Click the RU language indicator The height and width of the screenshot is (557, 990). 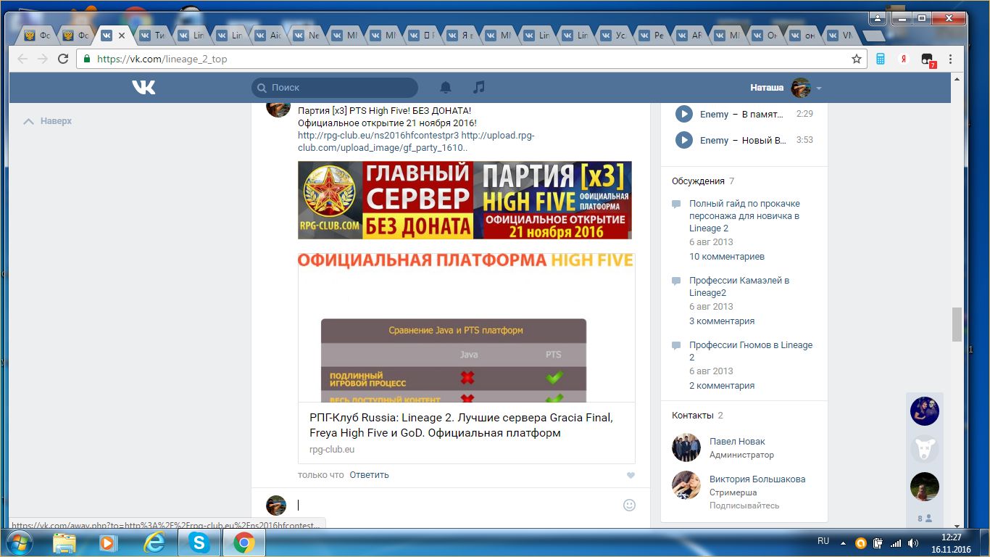(x=823, y=541)
